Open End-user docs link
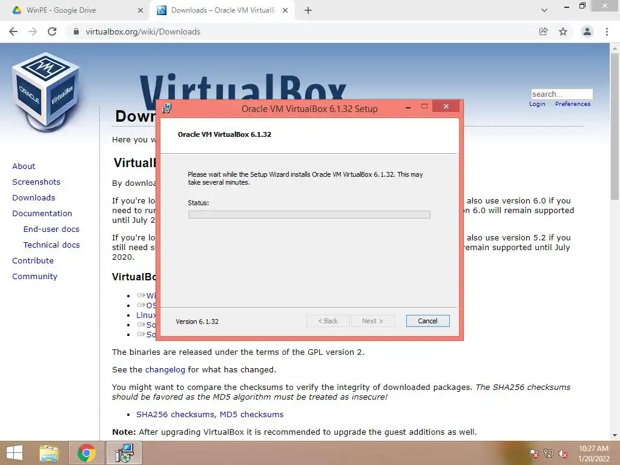The image size is (620, 465). (x=51, y=229)
